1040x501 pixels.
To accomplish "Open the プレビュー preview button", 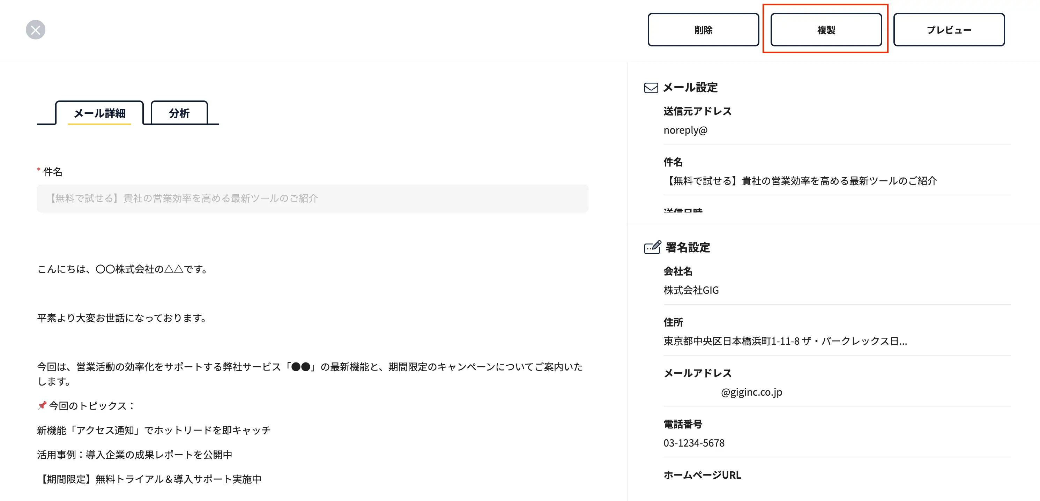I will click(948, 30).
